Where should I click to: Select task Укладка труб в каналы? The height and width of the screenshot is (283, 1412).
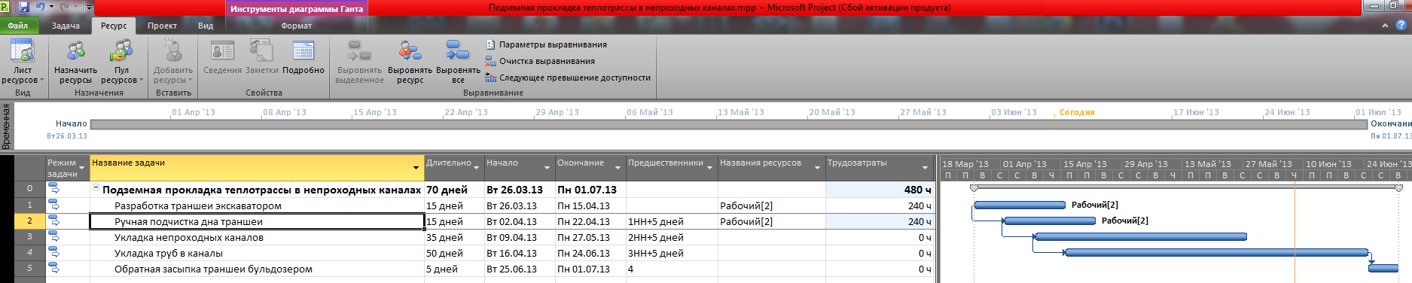click(169, 253)
